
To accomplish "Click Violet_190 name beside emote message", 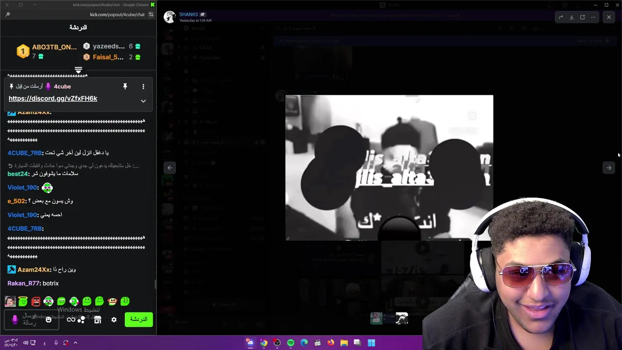I will click(x=22, y=188).
